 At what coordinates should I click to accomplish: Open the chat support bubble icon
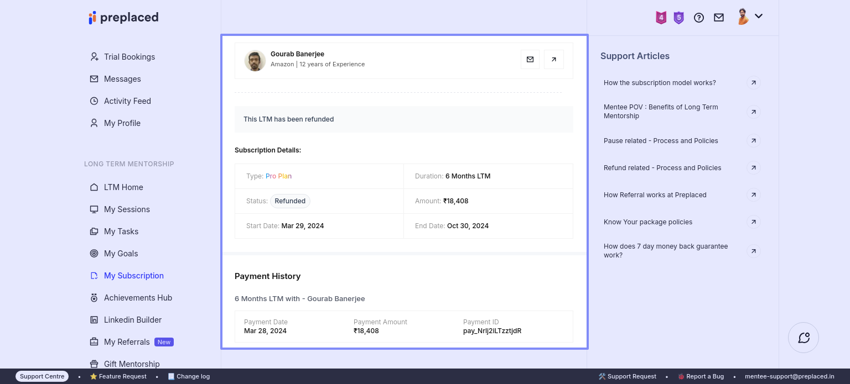point(804,338)
